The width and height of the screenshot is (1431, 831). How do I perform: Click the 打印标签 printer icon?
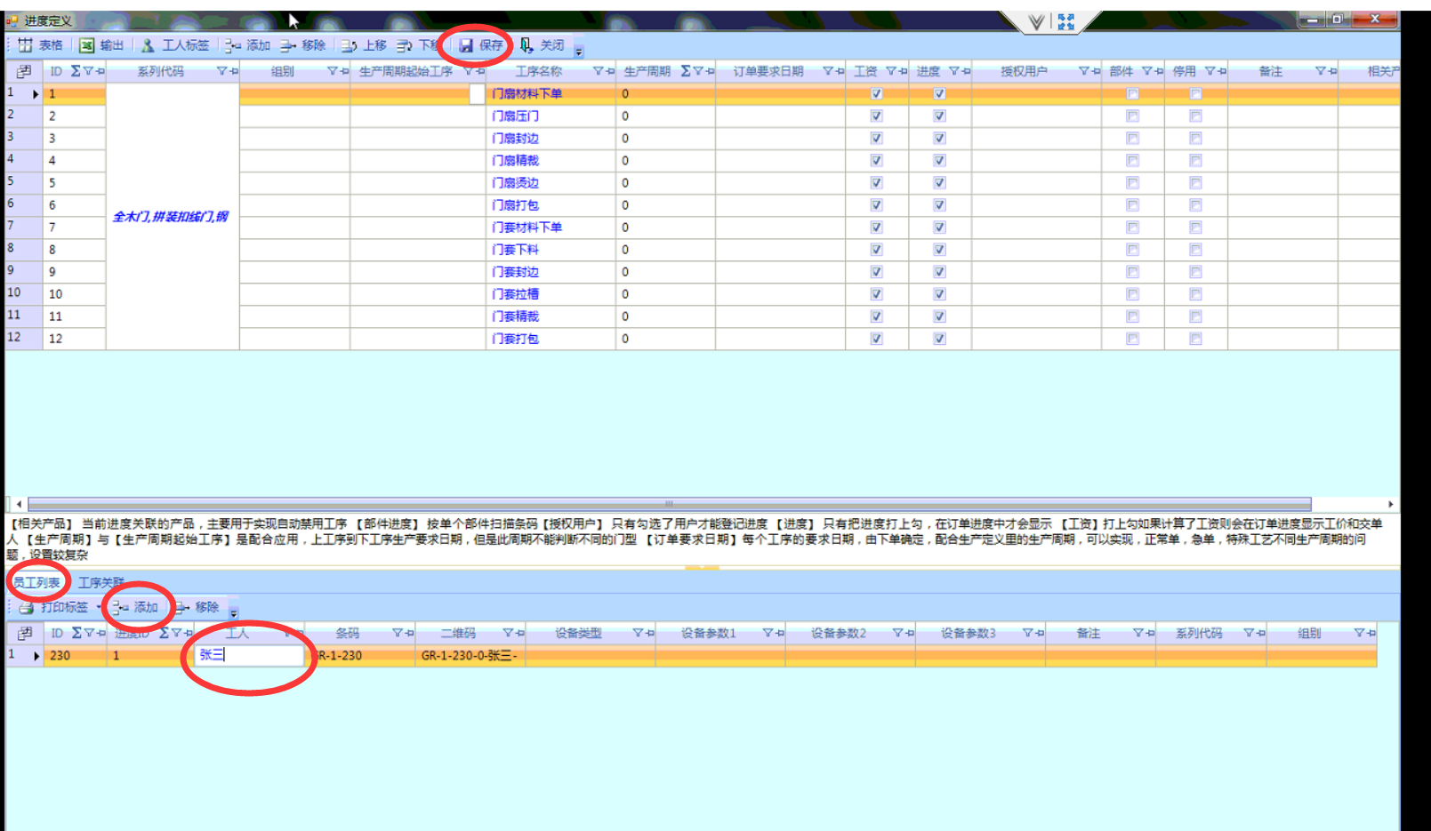27,608
